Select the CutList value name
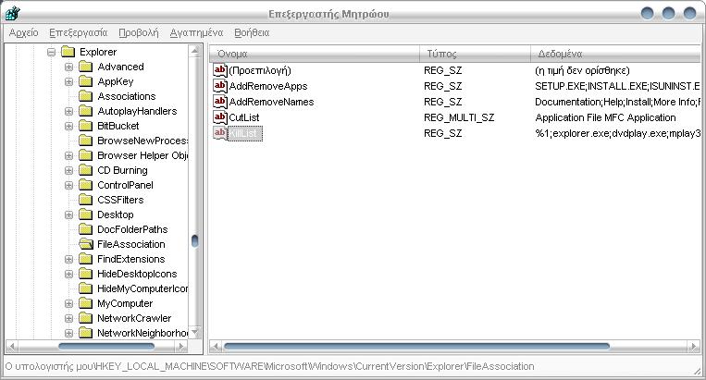 pyautogui.click(x=244, y=117)
